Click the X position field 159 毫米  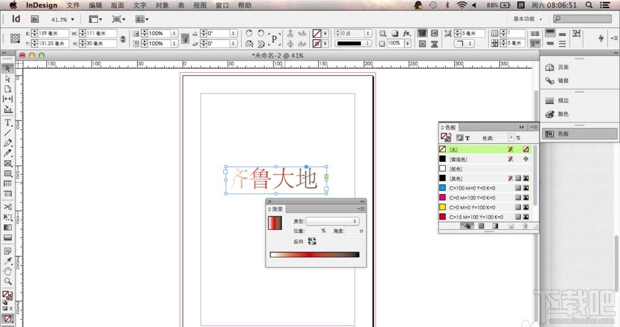53,33
